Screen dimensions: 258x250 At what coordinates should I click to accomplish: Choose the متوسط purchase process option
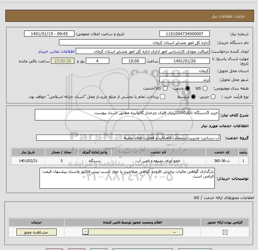pos(193,97)
